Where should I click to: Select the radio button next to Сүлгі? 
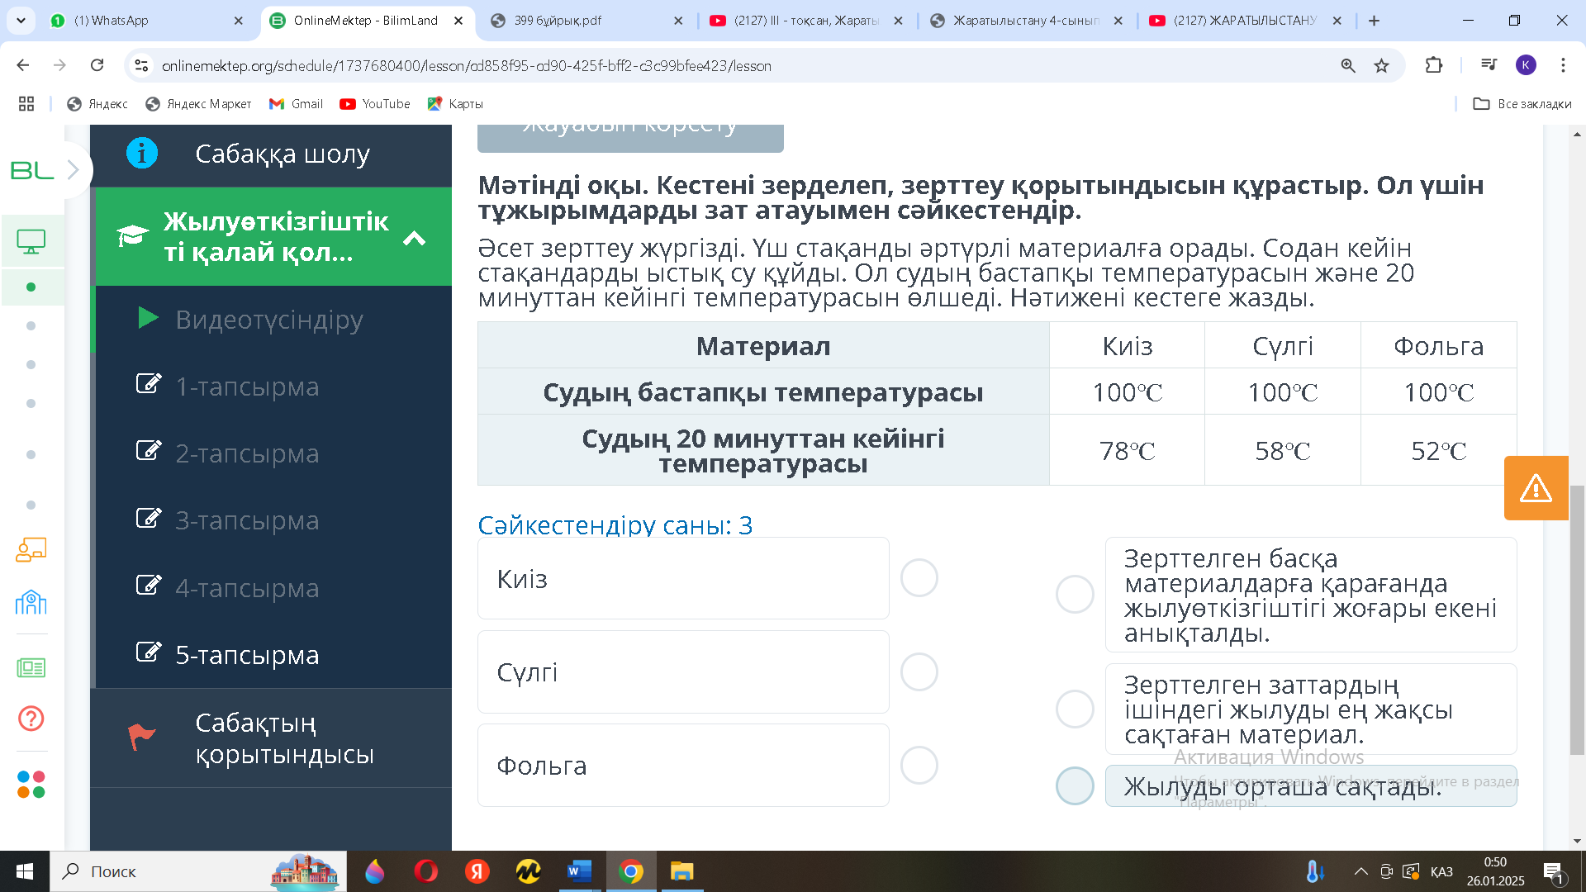click(919, 672)
